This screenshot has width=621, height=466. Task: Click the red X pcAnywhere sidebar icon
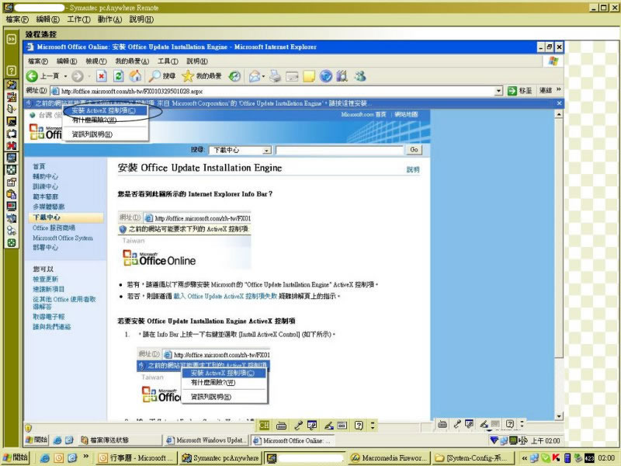tap(12, 145)
